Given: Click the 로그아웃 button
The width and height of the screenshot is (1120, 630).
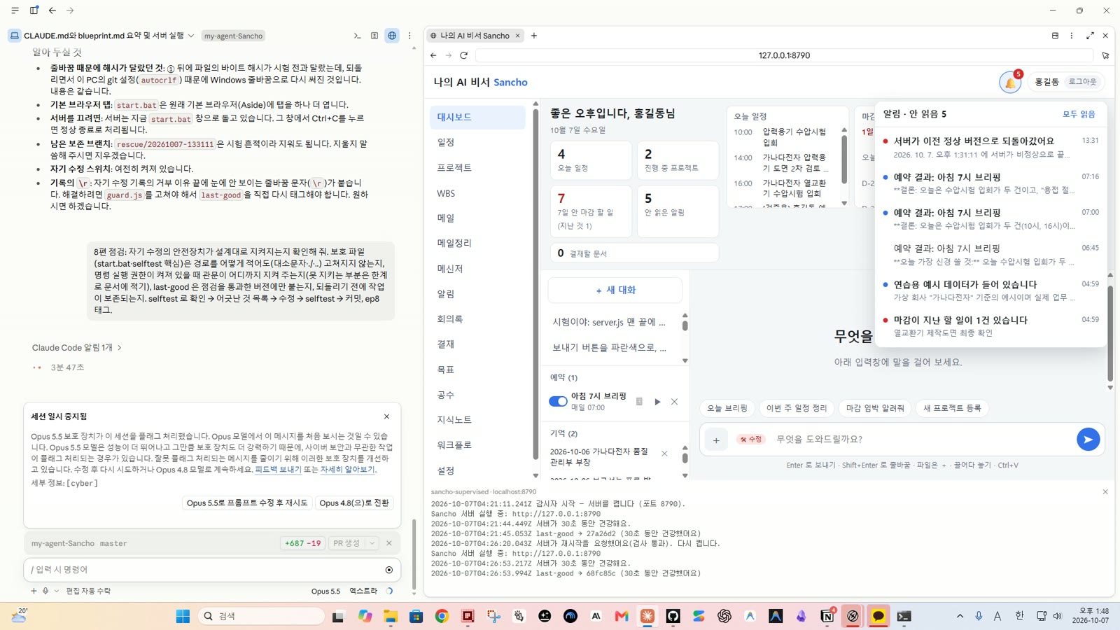Looking at the screenshot, I should tap(1082, 82).
